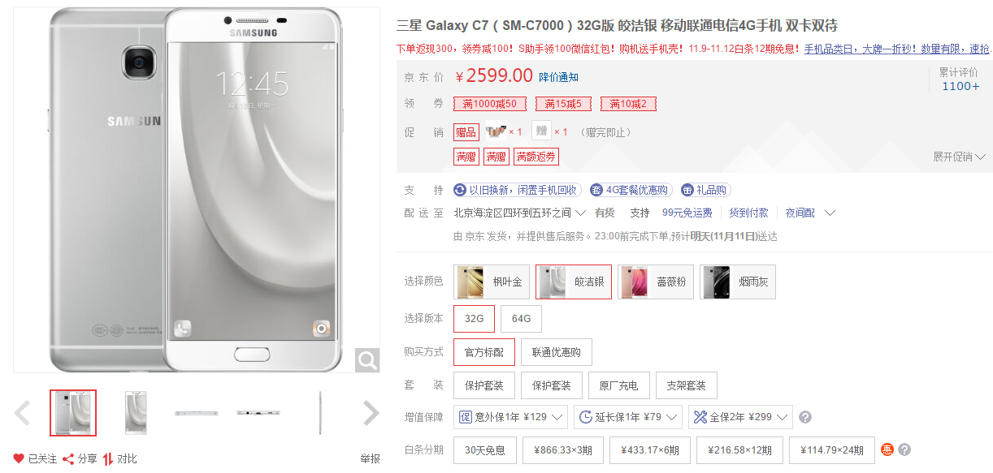Screen dimensions: 993x473
Task: Click the 分享 share icon
Action: (x=68, y=459)
